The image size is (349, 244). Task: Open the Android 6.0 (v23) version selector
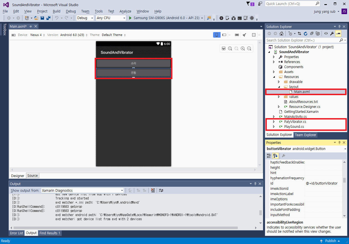pyautogui.click(x=74, y=35)
